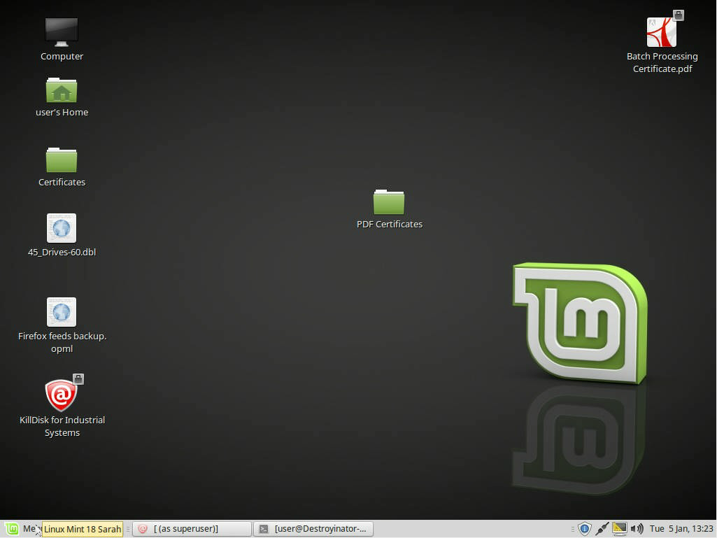The height and width of the screenshot is (538, 717).
Task: Open the network connection tray icon
Action: [x=602, y=529]
